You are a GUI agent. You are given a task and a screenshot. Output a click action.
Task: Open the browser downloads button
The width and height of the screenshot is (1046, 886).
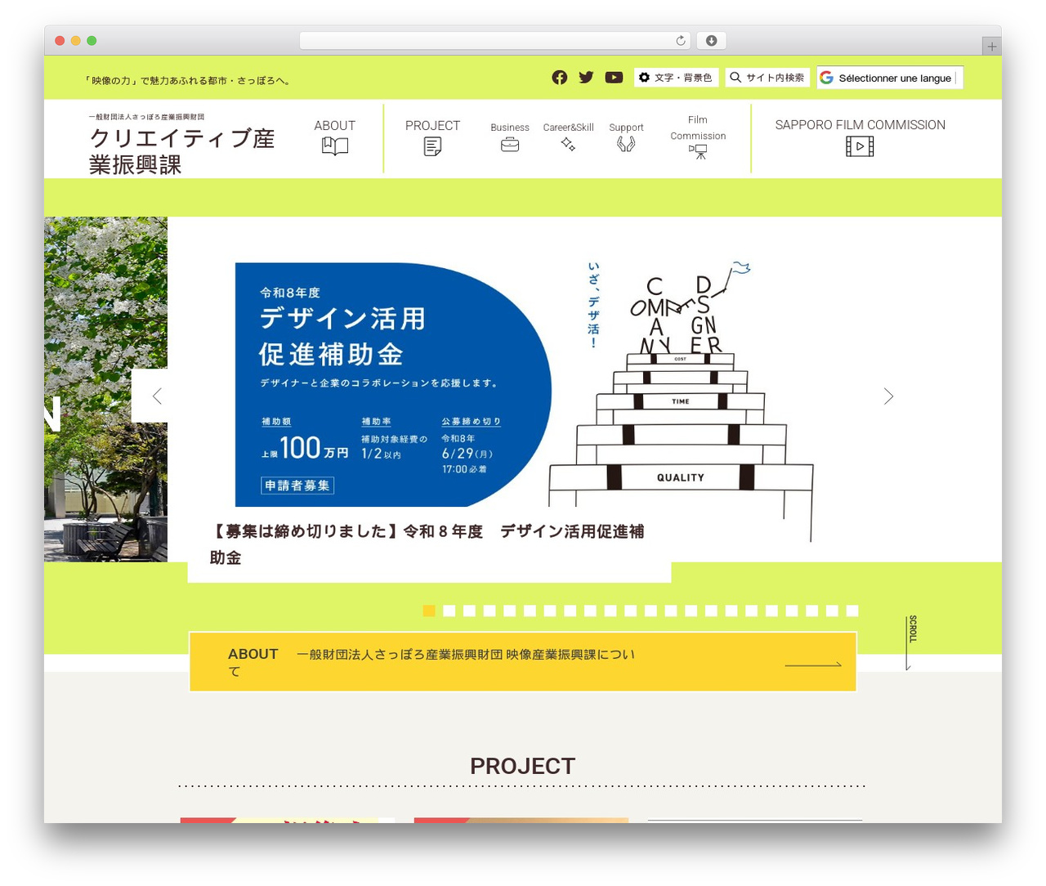[x=712, y=41]
